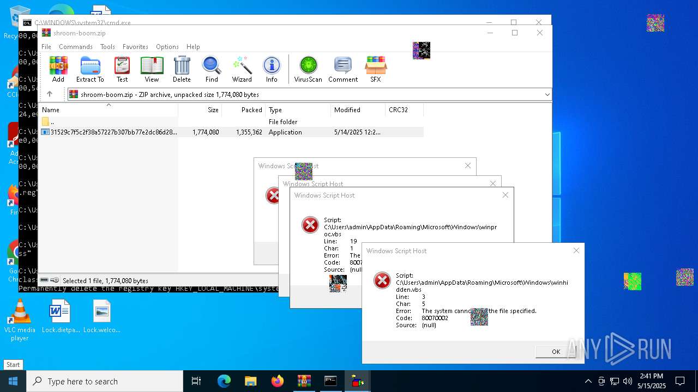Click the taskbar search box

point(105,381)
